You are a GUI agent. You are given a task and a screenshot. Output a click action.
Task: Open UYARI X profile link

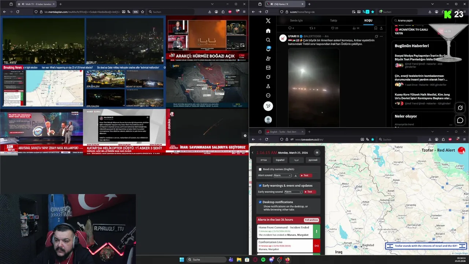(294, 36)
